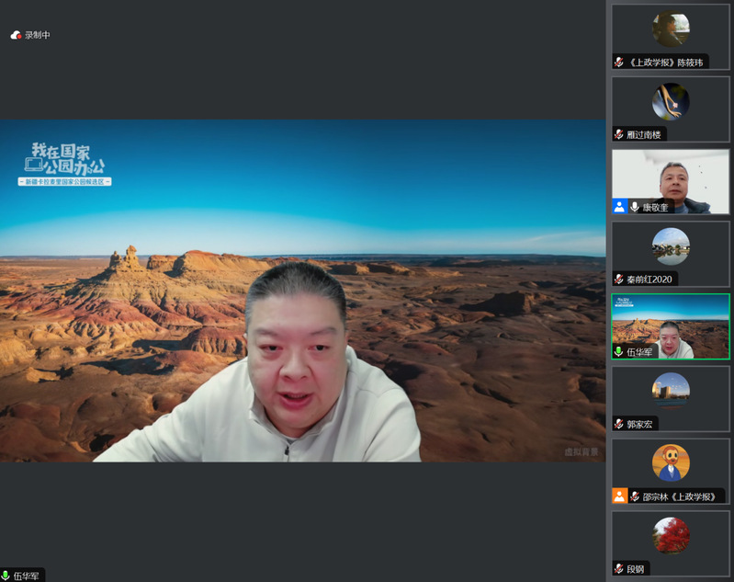Click muted microphone icon beside 雁过南楼
734x582 pixels.
click(x=619, y=134)
